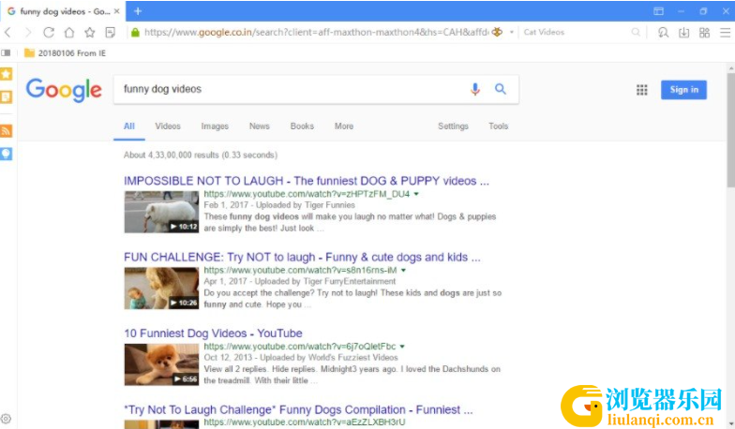Play the 10:12 white dog video thumbnail
This screenshot has width=735, height=429.
pos(161,212)
